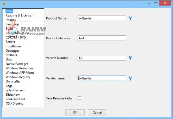Select the Windows ARP Menu entry
The height and width of the screenshot is (119, 173).
click(20, 73)
